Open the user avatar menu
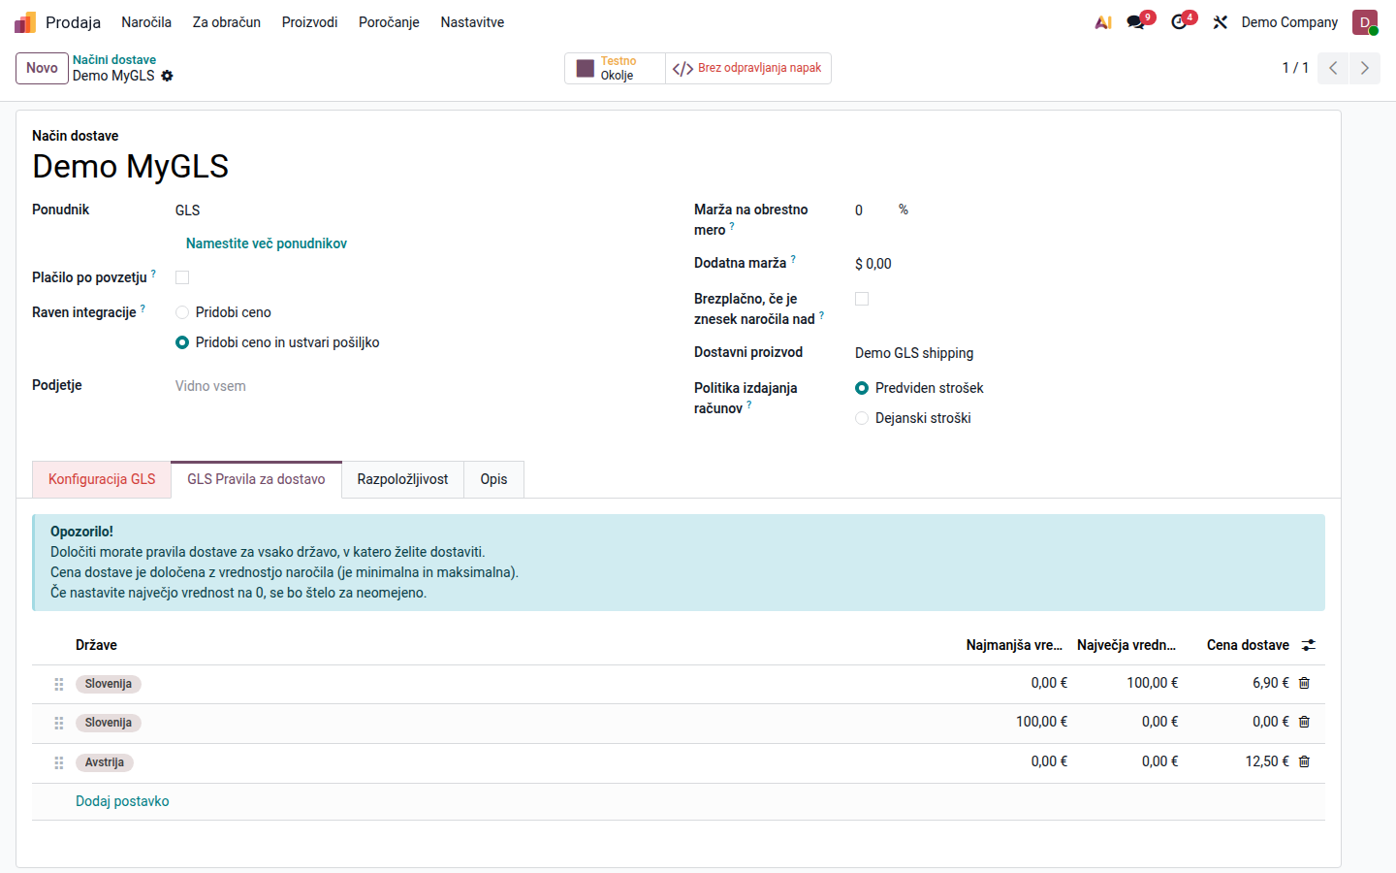This screenshot has height=873, width=1396. click(1365, 22)
